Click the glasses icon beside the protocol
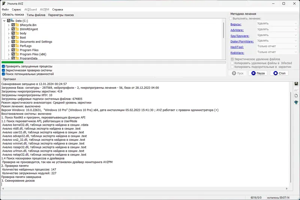The width and height of the screenshot is (300, 200). pos(296,90)
